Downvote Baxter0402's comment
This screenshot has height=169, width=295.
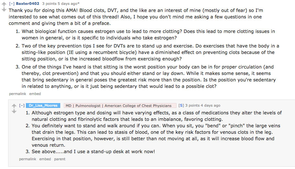4,9
